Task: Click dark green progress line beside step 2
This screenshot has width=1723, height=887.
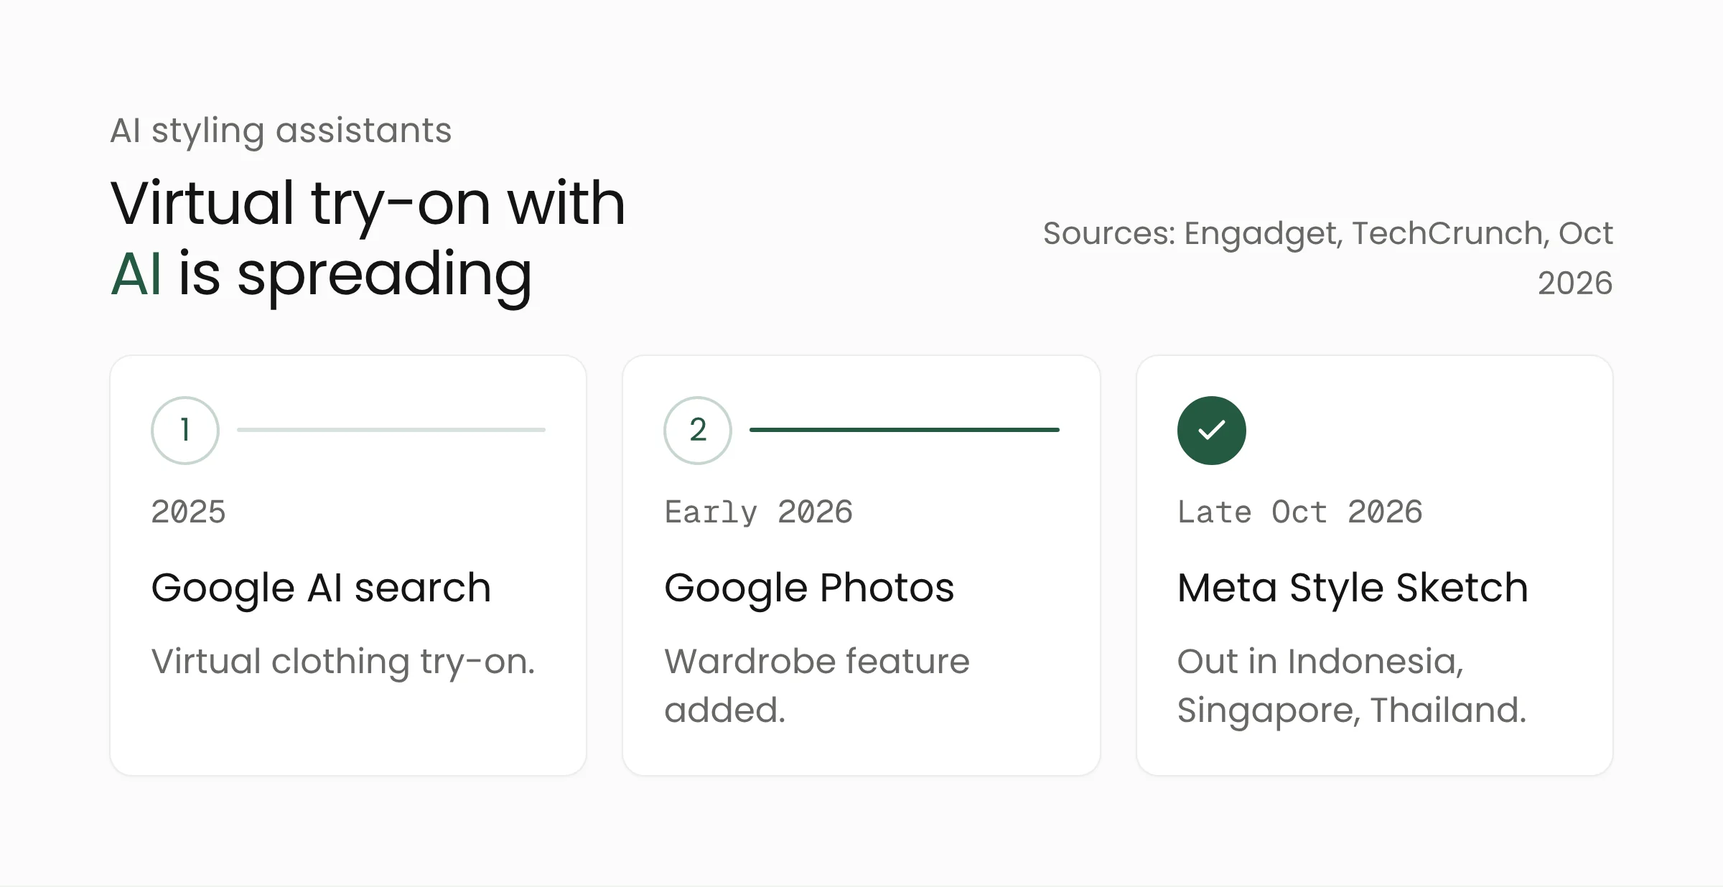Action: 905,430
